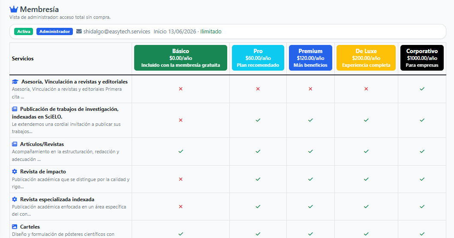This screenshot has width=454, height=238.
Task: Select the black Corporativo plan header
Action: tap(422, 58)
